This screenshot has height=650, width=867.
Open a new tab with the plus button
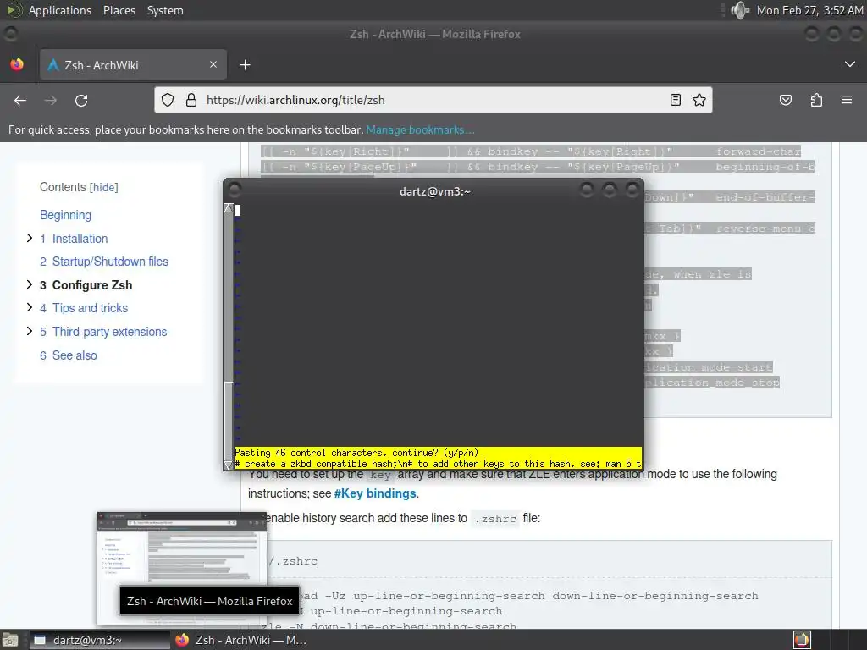(x=245, y=65)
